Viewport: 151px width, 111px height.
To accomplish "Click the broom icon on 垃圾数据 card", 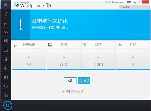I will pos(16,45).
